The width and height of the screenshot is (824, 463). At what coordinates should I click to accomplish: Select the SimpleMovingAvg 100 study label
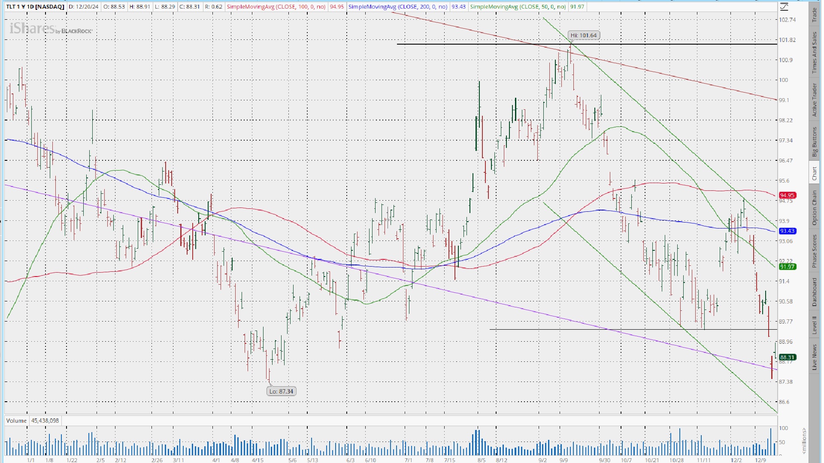click(276, 6)
